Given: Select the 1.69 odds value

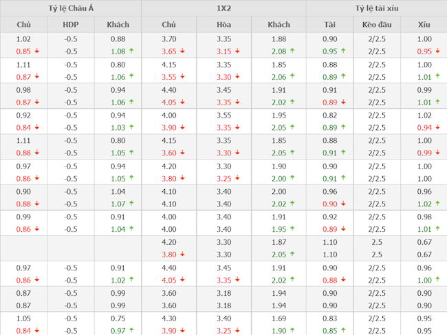Looking at the screenshot, I should 279,318.
